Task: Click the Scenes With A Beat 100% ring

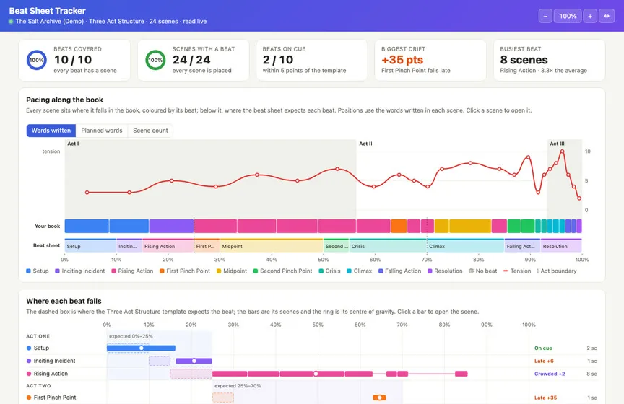Action: click(155, 60)
